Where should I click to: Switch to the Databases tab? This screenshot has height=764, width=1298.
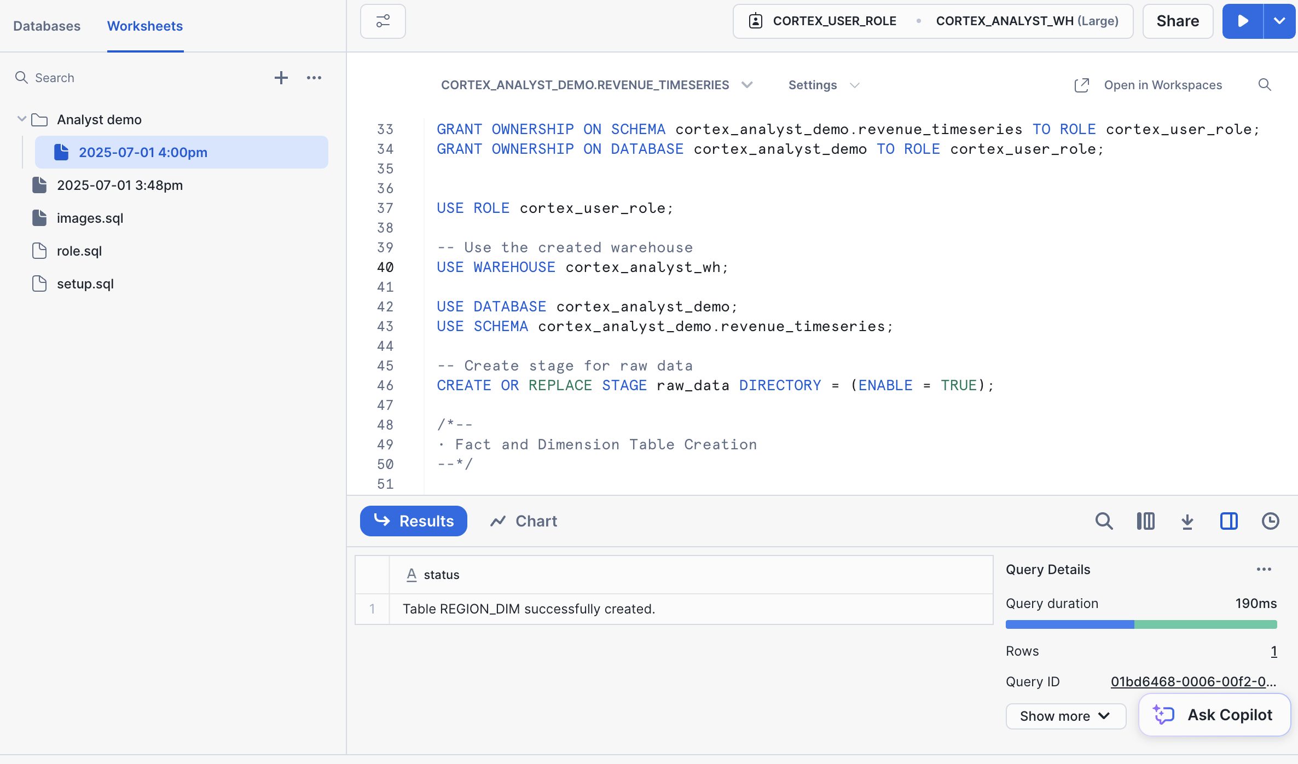pos(47,26)
